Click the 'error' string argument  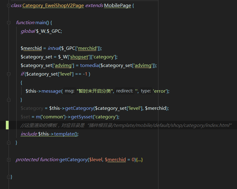pyautogui.click(x=160, y=91)
